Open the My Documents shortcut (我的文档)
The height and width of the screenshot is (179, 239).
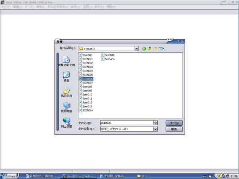66,92
